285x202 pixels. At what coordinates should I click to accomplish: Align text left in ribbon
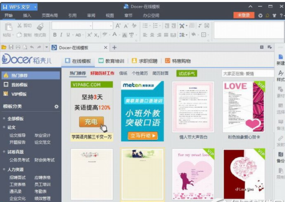(145, 35)
